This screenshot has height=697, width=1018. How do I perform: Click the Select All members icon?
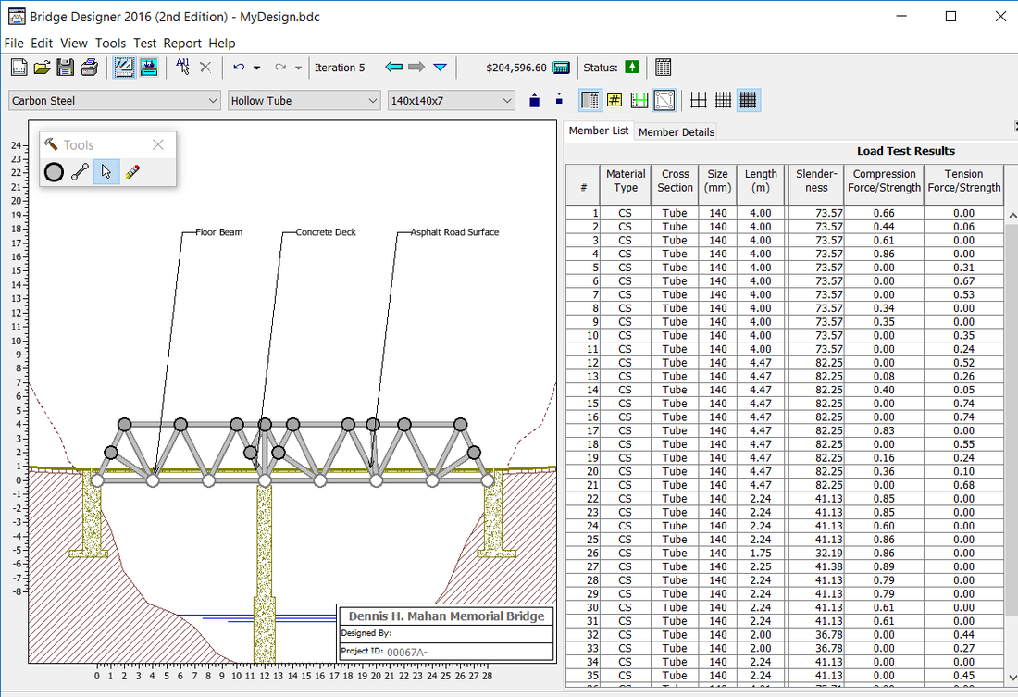pos(183,67)
